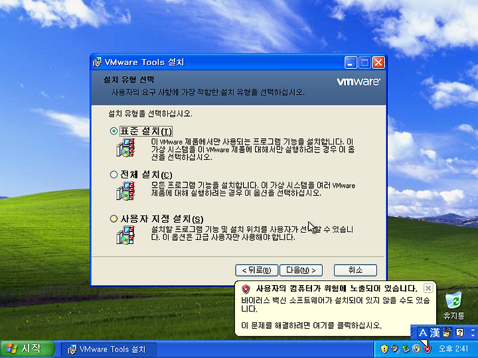Viewport: 478px width, 358px height.
Task: Toggle the A input mode on language bar
Action: 423,332
